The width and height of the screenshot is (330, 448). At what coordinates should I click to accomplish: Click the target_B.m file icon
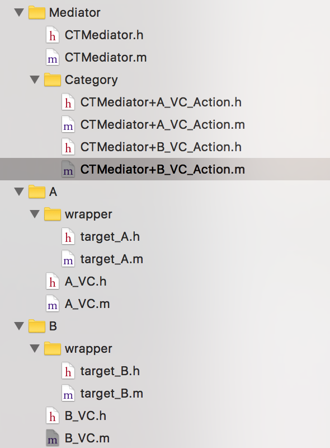point(68,394)
